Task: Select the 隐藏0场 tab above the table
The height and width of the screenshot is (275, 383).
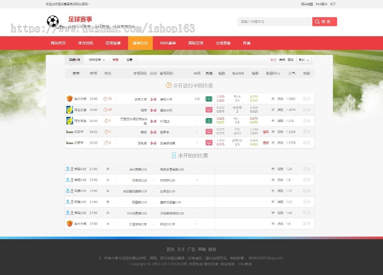Action: coord(74,60)
